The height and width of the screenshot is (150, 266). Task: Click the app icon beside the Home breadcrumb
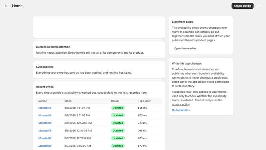6,6
